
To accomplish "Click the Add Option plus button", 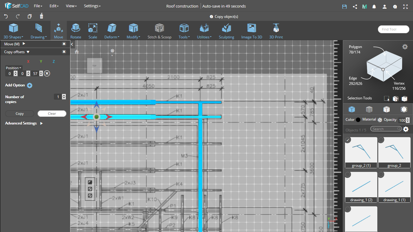I will pos(30,85).
